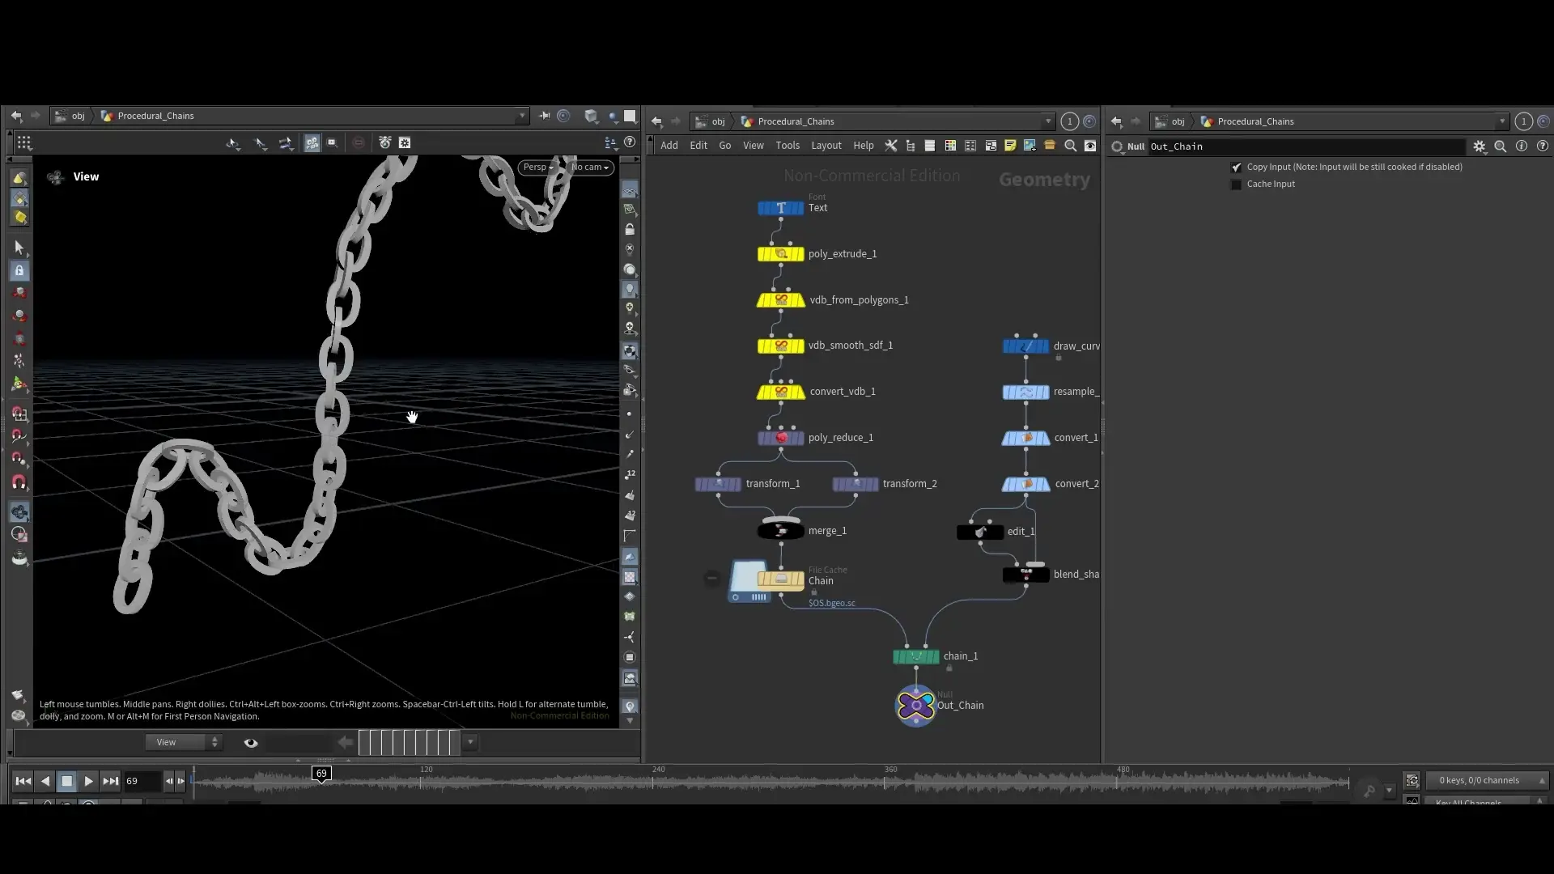This screenshot has height=874, width=1554.
Task: Open the Layout menu
Action: [x=826, y=146]
